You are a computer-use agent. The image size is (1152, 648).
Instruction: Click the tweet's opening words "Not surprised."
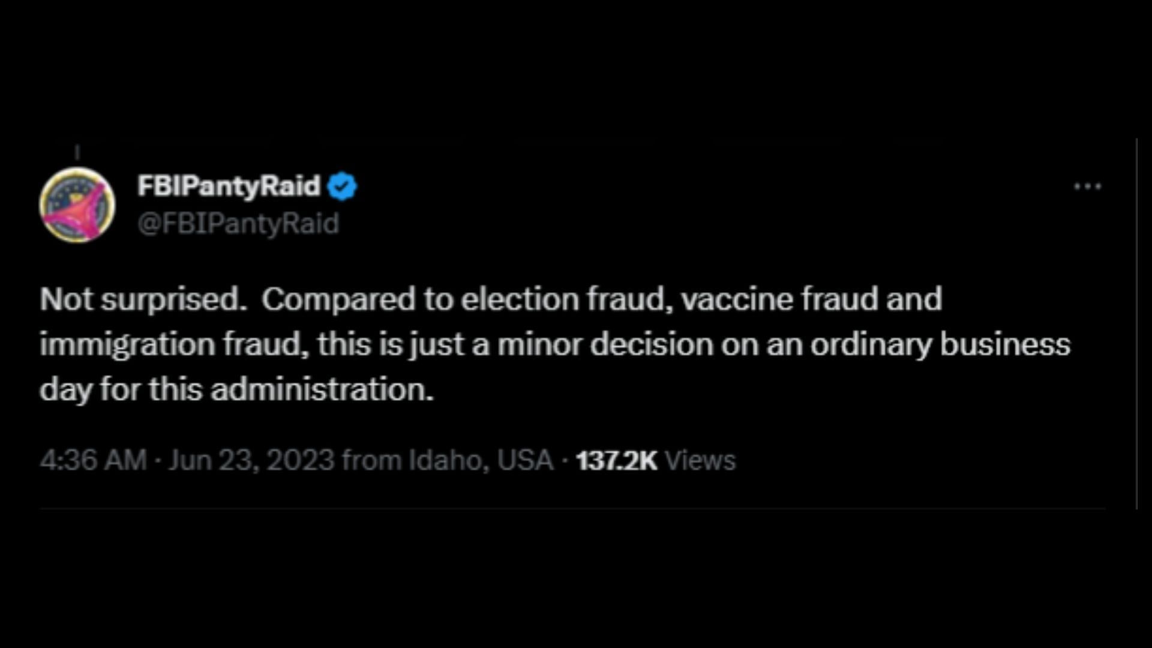click(x=143, y=299)
